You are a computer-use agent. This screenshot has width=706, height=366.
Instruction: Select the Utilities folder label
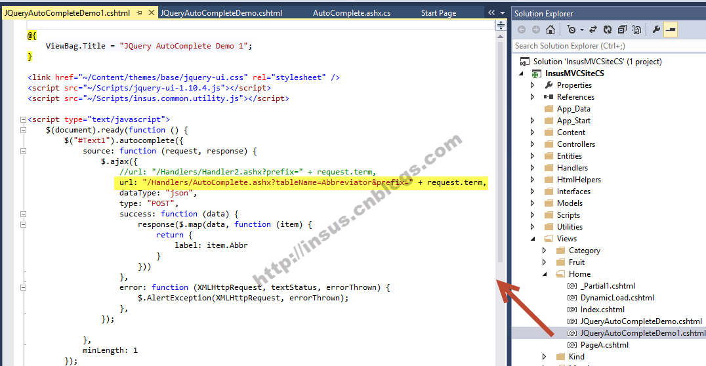(570, 227)
